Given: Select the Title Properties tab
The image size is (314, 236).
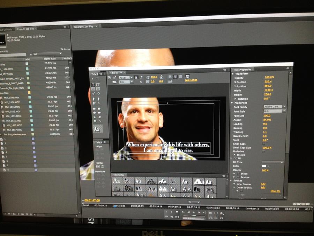Looking at the screenshot, I should click(242, 70).
